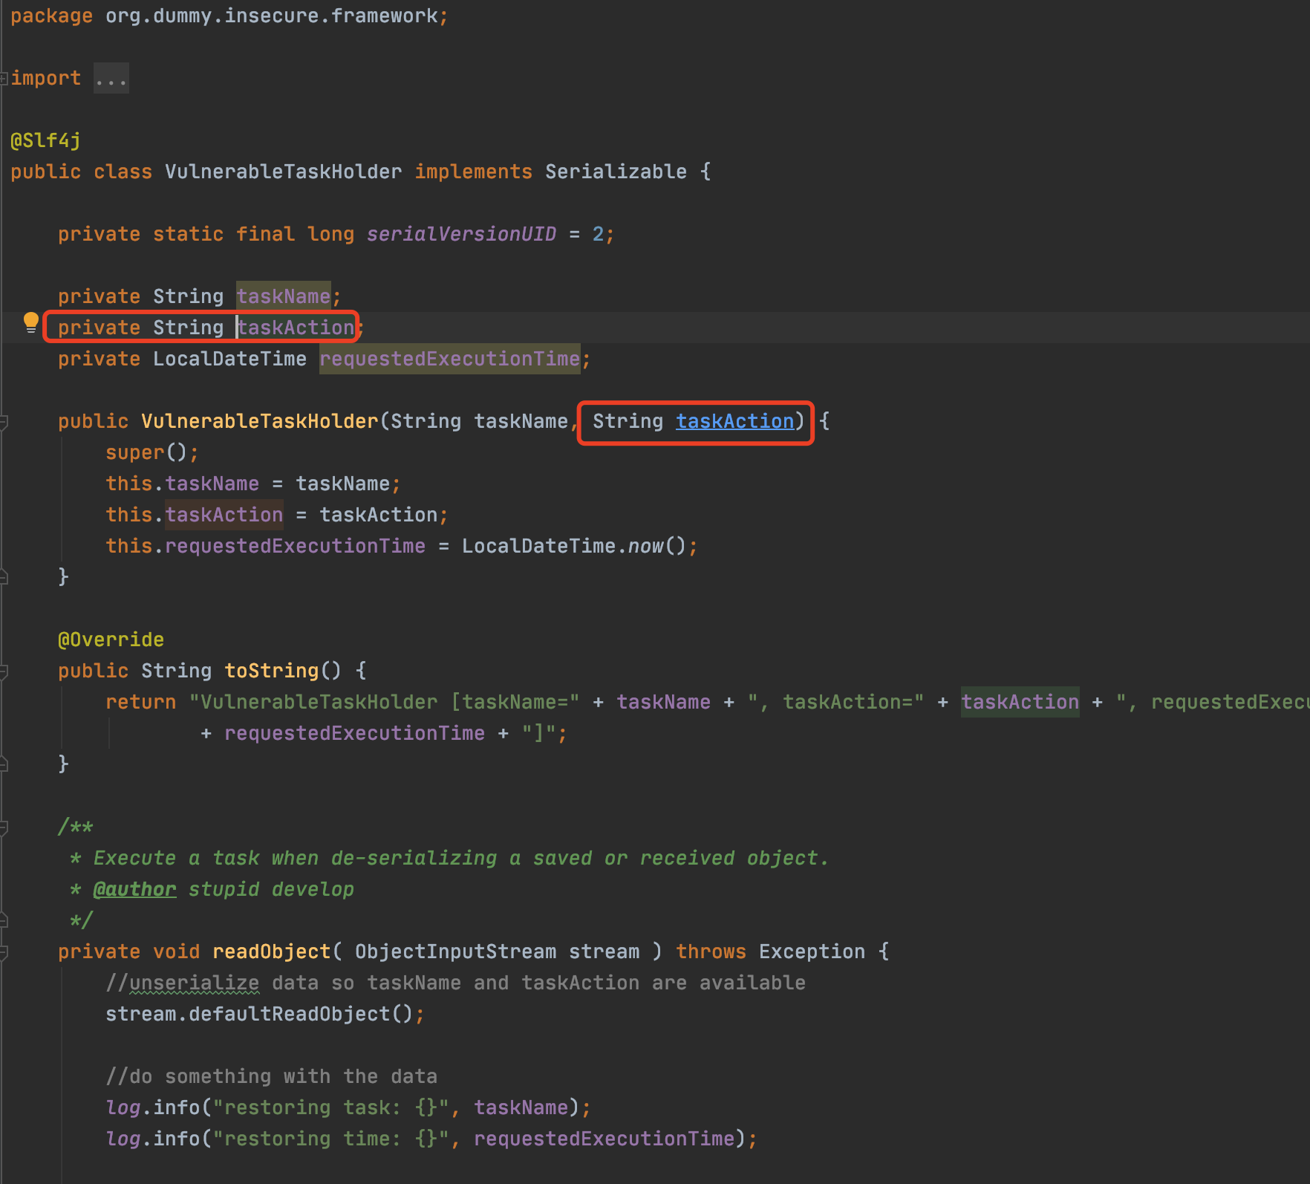Click the @Override annotation above toString
This screenshot has width=1310, height=1184.
[111, 640]
